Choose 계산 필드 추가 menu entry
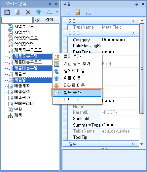 click(77, 64)
